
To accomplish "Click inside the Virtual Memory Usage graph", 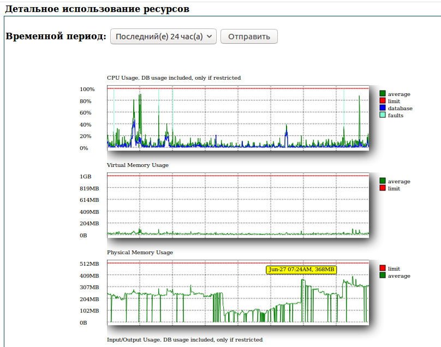I will 238,205.
